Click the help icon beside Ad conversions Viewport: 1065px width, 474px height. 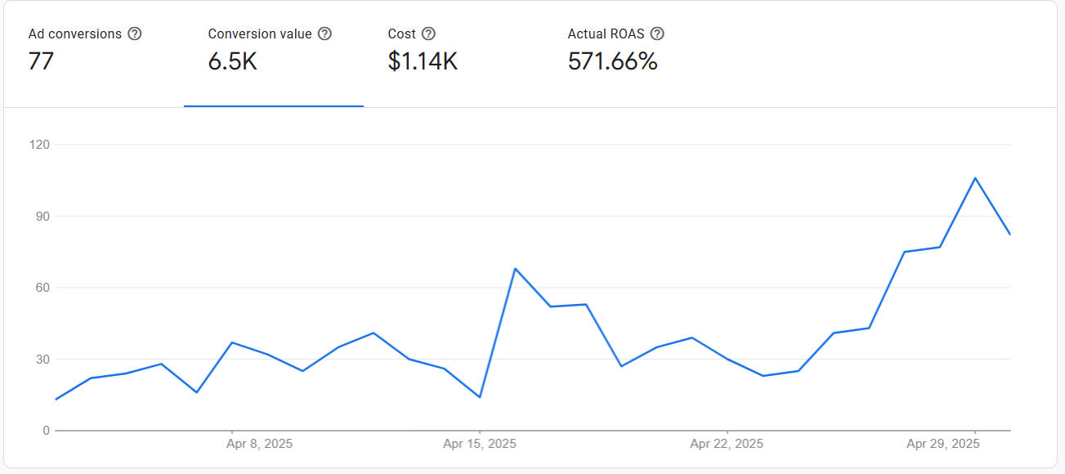[135, 34]
